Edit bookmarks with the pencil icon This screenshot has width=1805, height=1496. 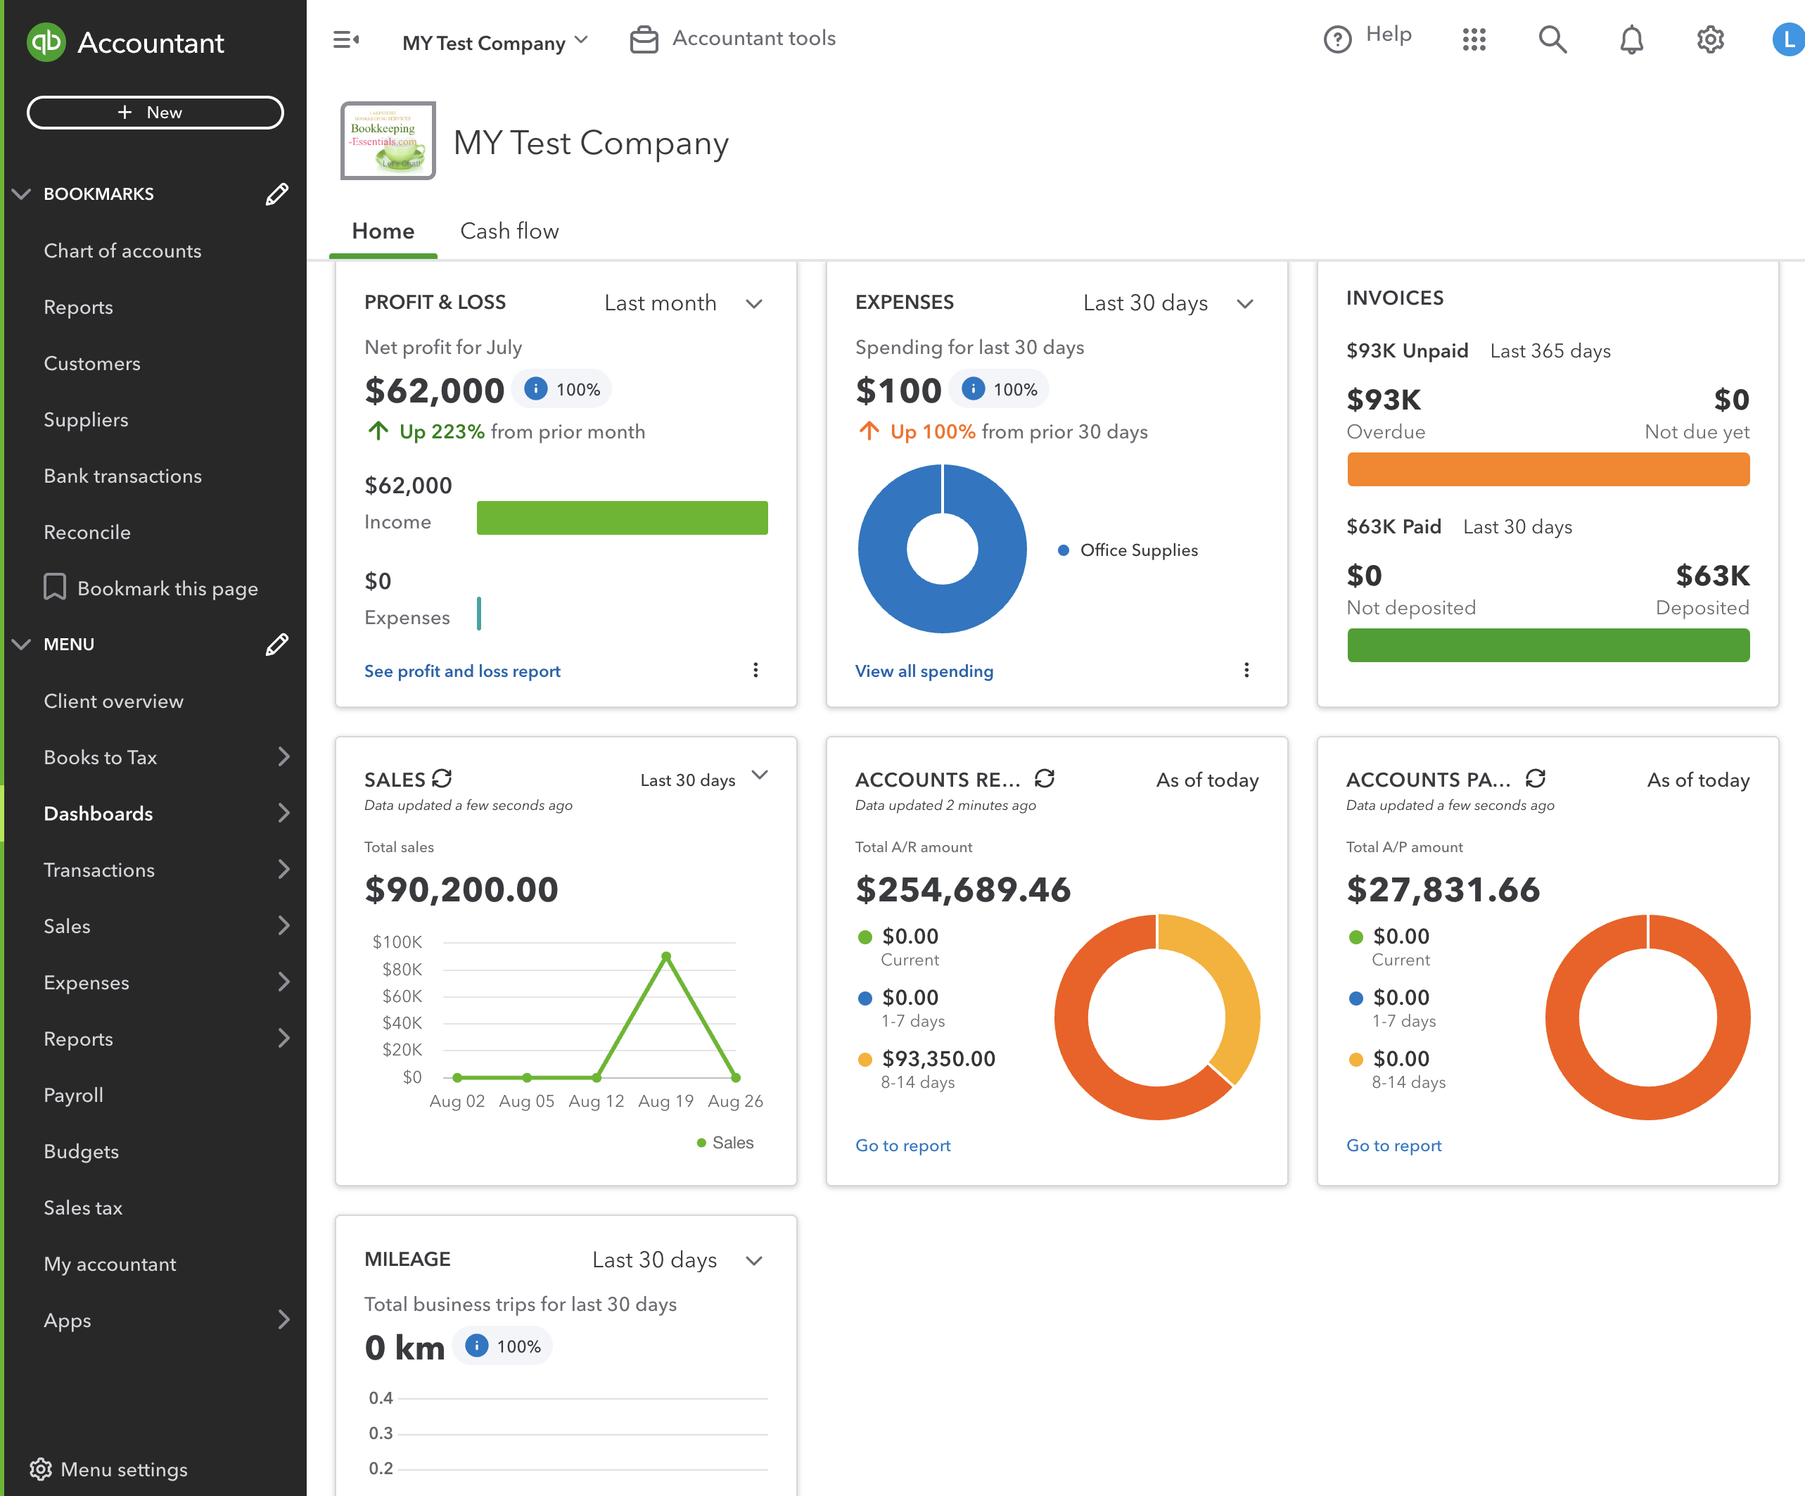(x=276, y=194)
